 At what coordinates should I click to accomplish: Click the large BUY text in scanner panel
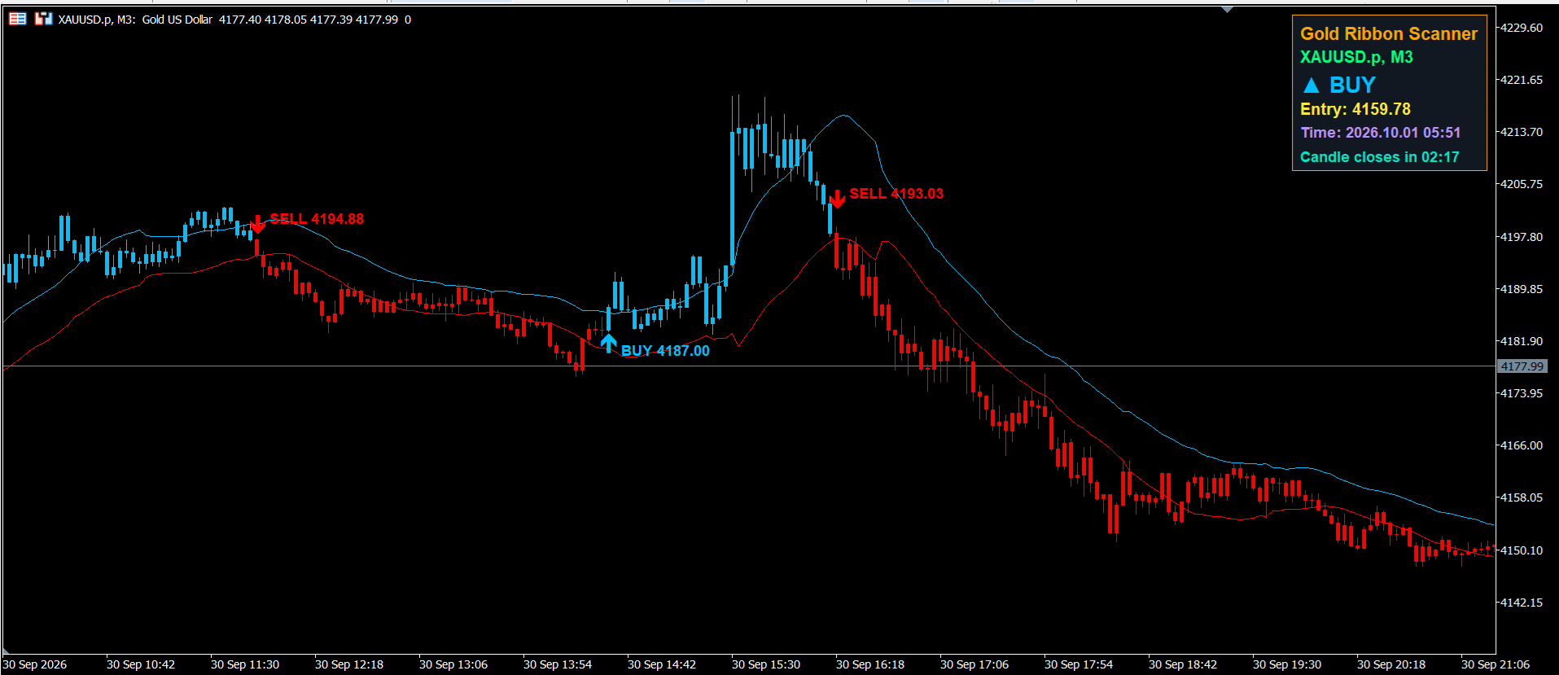pyautogui.click(x=1352, y=85)
